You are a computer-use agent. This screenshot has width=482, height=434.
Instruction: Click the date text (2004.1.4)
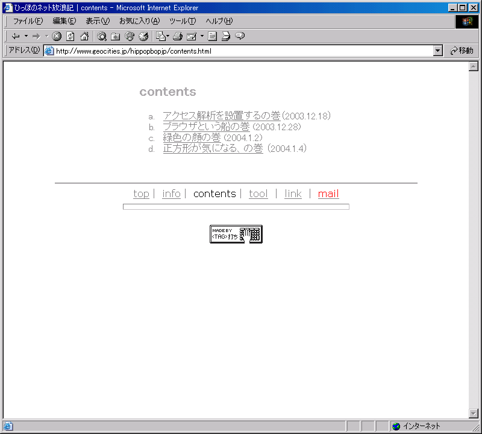pyautogui.click(x=287, y=148)
